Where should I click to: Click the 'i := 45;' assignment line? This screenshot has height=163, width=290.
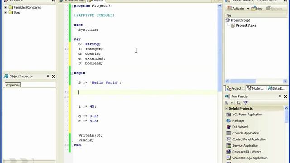click(x=87, y=106)
